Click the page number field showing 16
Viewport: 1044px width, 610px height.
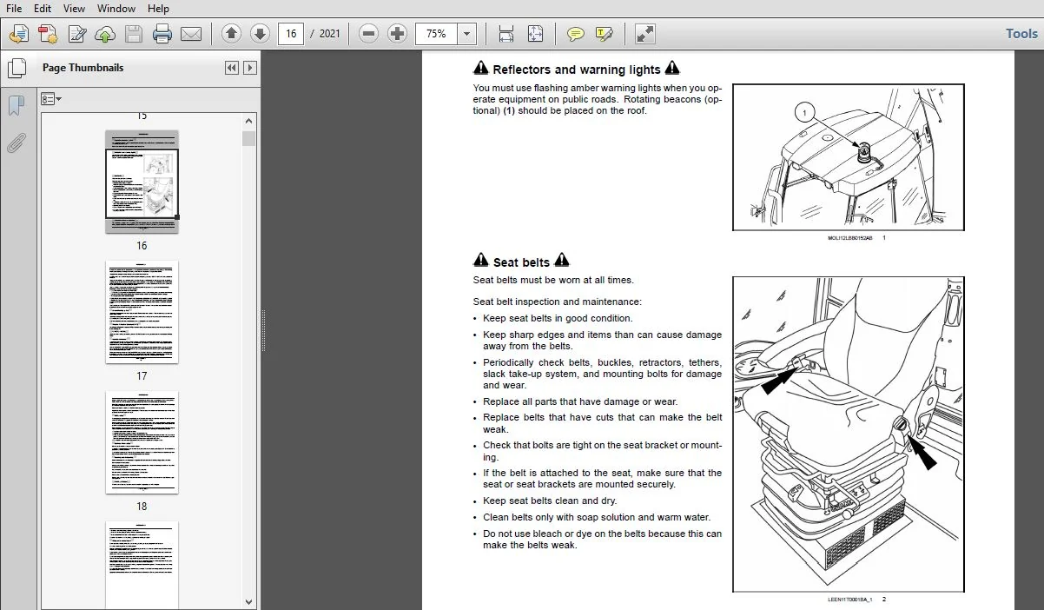tap(291, 34)
